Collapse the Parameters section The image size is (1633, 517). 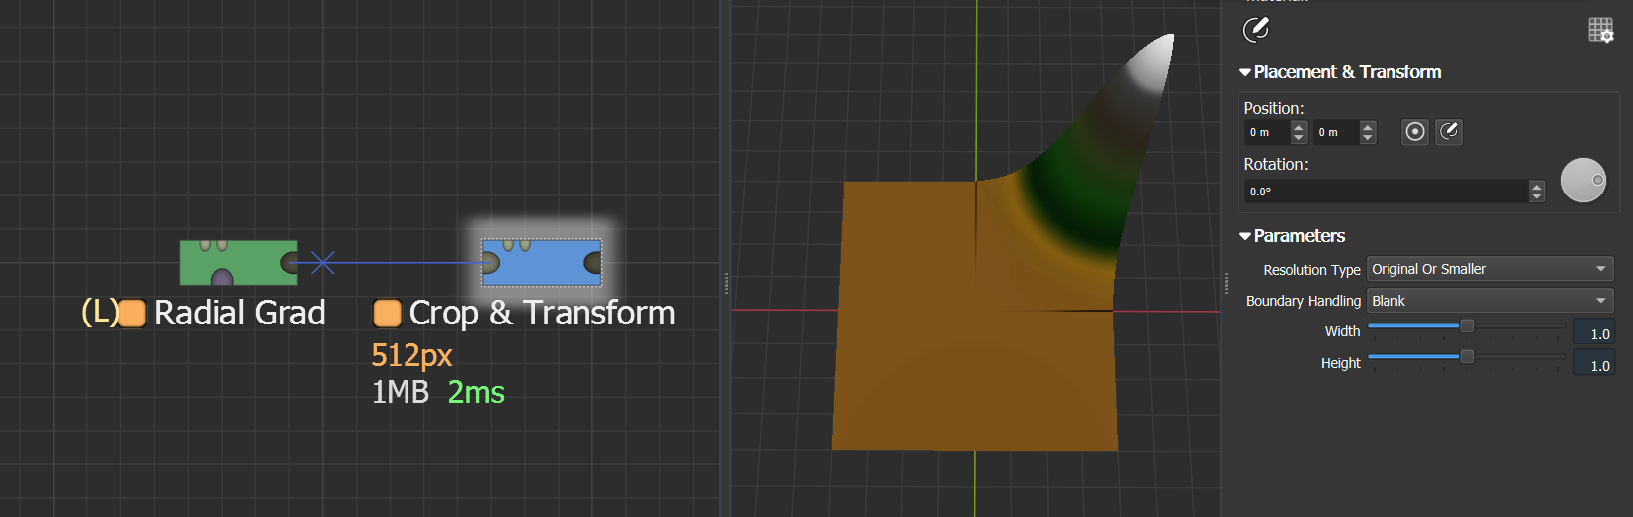[x=1245, y=236]
